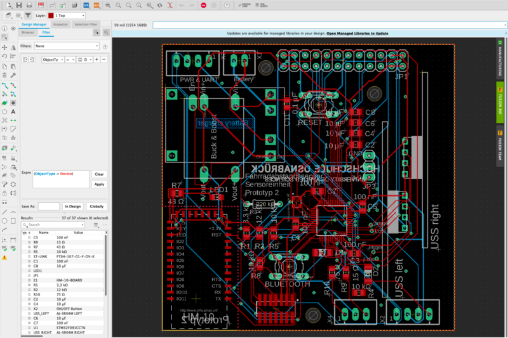Open the D value dropdown in filter row
This screenshot has height=338, width=508.
pos(84,60)
